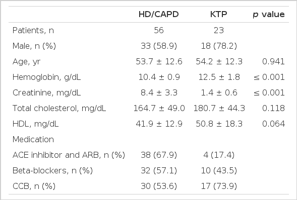This screenshot has height=200, width=297.
Task: Select ACE inhibitor and ARB row label
Action: (69, 155)
